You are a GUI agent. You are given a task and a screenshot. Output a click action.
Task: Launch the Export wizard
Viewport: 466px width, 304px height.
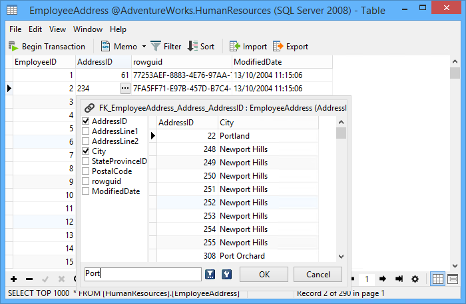pos(290,47)
